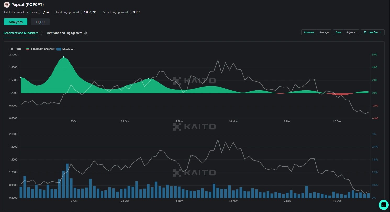Select Base data mode
Screen dimensions: 390x212
[x=338, y=32]
